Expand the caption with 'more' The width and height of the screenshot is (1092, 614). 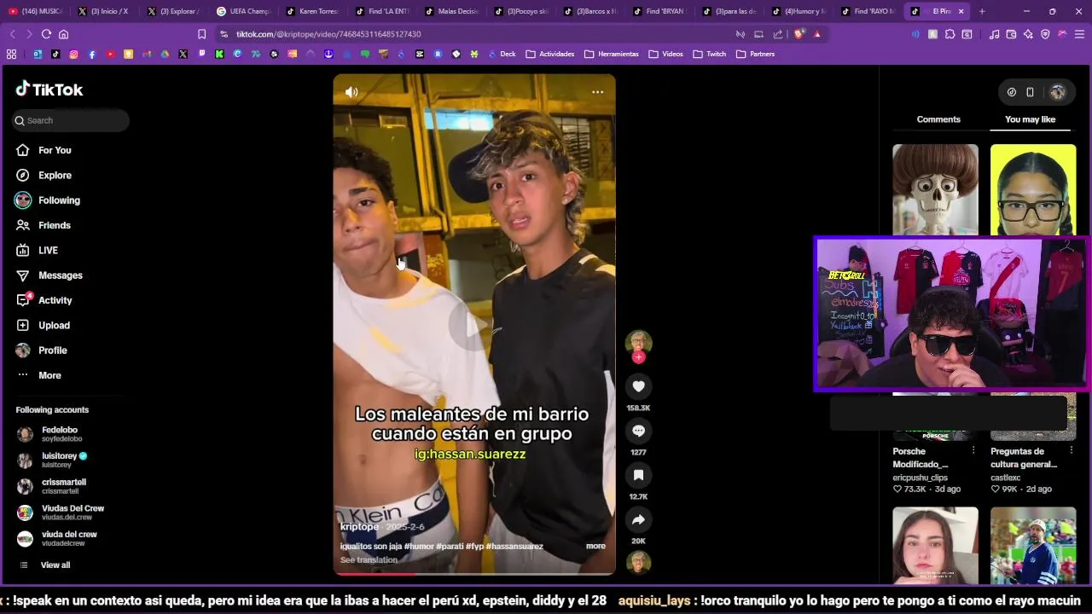(595, 546)
